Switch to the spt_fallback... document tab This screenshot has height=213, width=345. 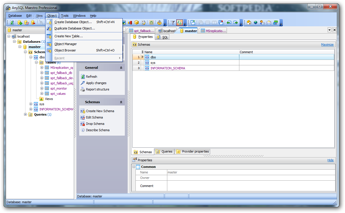(x=141, y=31)
